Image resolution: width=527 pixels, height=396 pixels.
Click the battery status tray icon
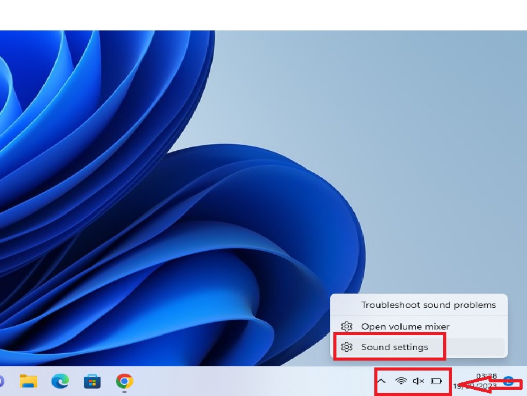pyautogui.click(x=436, y=381)
